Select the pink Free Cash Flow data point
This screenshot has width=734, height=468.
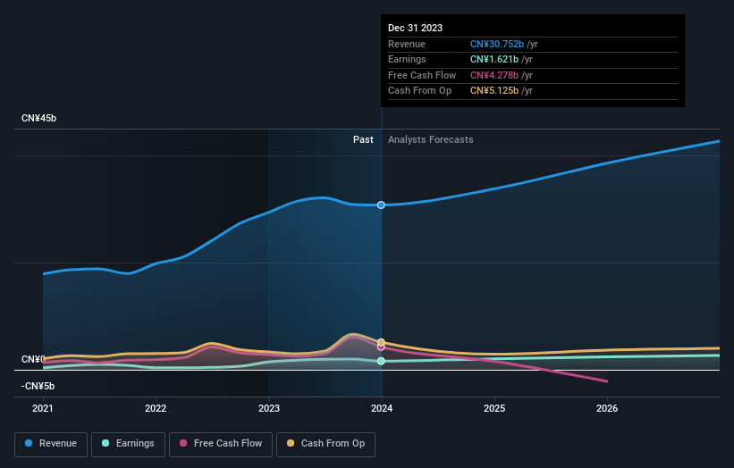click(x=381, y=347)
